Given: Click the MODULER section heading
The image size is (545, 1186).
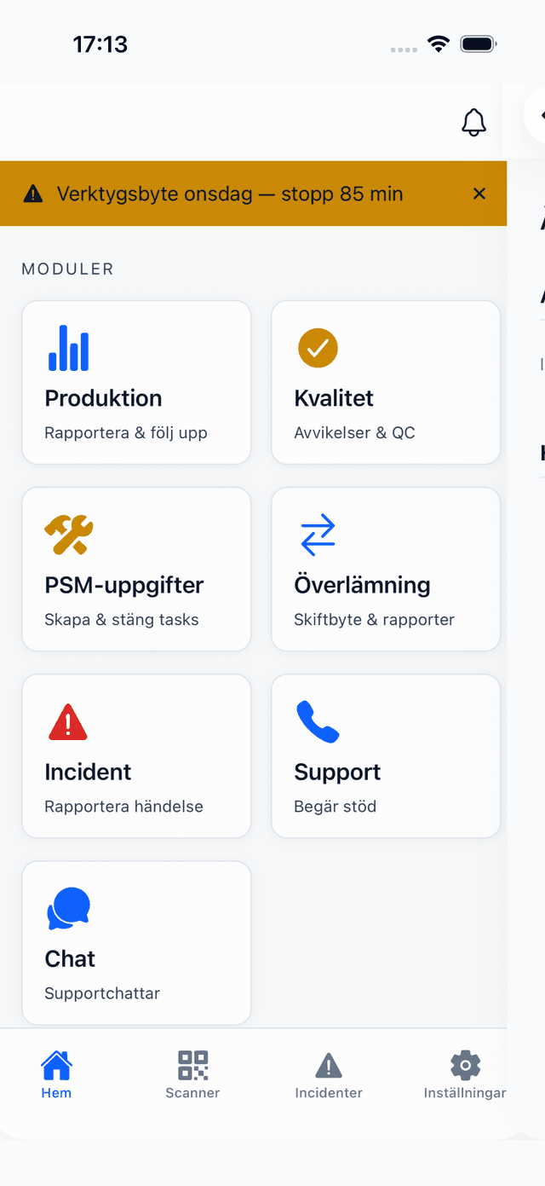Looking at the screenshot, I should pyautogui.click(x=67, y=269).
